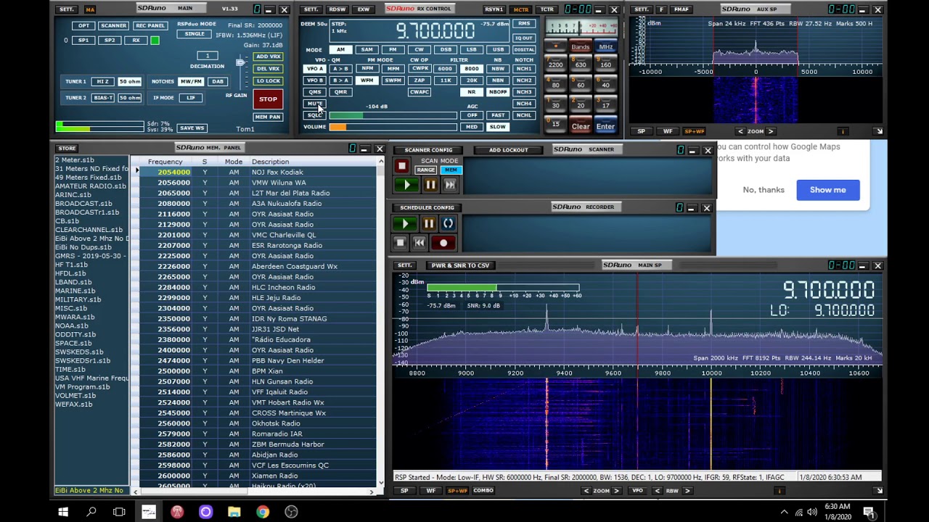Select AM mode in RX Control
929x522 pixels.
340,50
